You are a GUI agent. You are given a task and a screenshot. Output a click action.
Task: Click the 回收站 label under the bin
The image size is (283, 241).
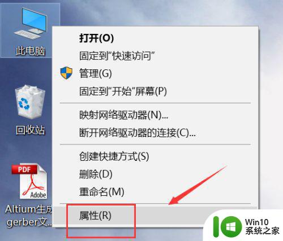click(31, 130)
